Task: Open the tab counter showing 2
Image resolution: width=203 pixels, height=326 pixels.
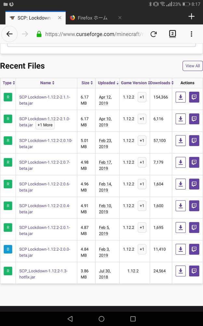Action: [172, 34]
